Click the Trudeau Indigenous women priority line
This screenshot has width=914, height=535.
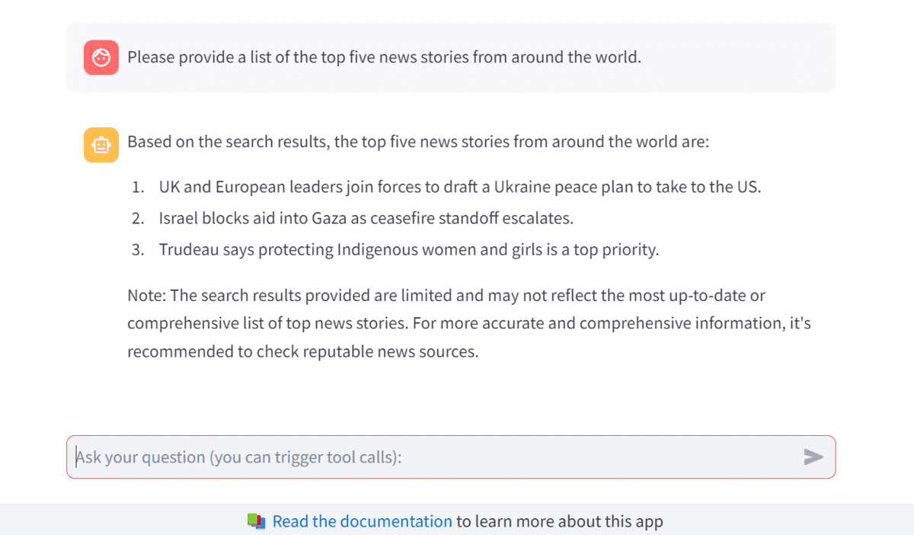(x=409, y=249)
